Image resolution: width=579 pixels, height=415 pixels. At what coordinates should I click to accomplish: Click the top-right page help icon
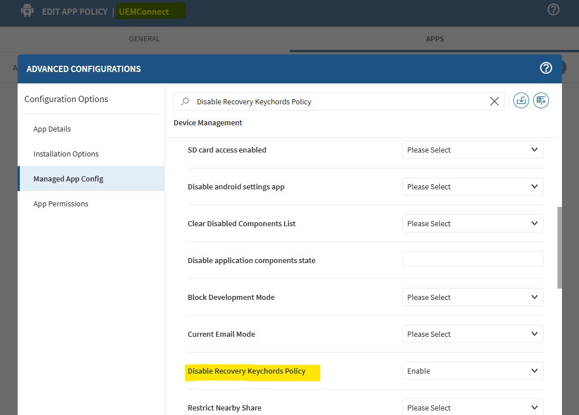[x=553, y=10]
